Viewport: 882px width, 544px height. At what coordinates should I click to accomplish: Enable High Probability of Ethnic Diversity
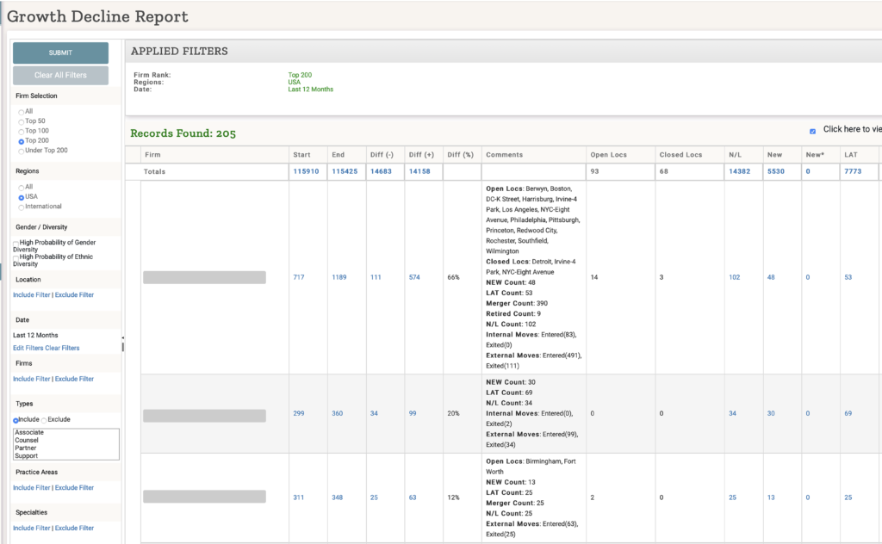point(16,257)
